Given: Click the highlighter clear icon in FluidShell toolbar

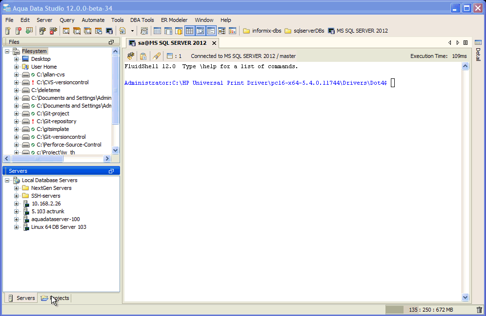Looking at the screenshot, I should tap(157, 56).
